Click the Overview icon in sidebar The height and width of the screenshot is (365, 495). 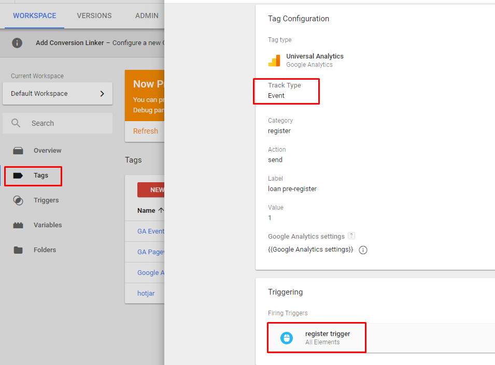point(18,151)
